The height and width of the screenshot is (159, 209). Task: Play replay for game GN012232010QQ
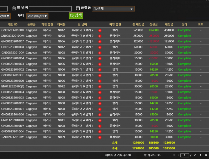point(100,86)
